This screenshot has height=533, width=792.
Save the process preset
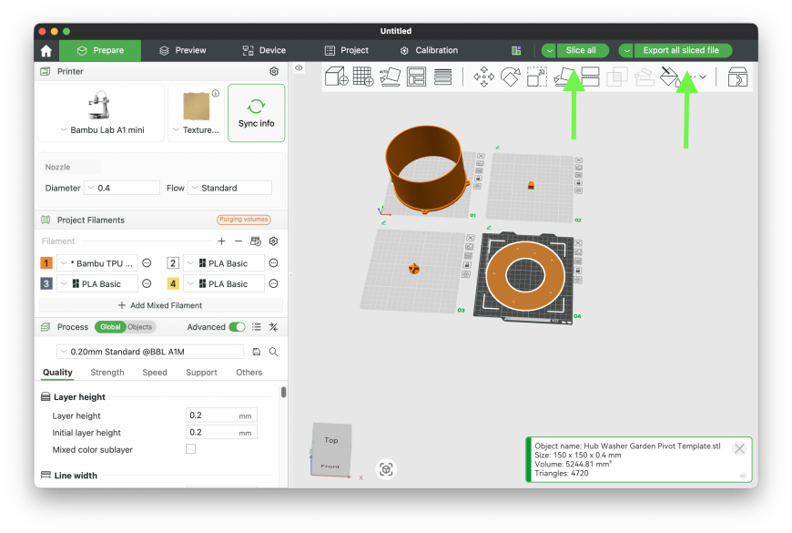tap(257, 352)
